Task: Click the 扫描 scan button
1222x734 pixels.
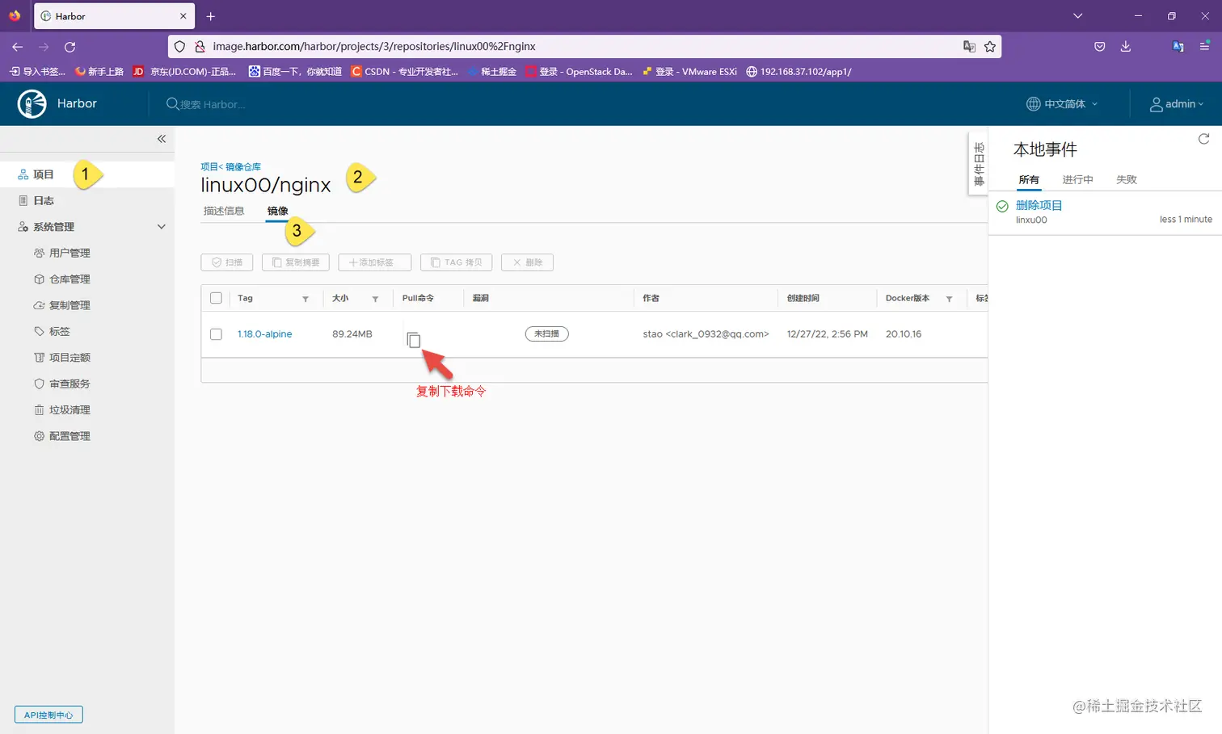Action: pos(227,262)
